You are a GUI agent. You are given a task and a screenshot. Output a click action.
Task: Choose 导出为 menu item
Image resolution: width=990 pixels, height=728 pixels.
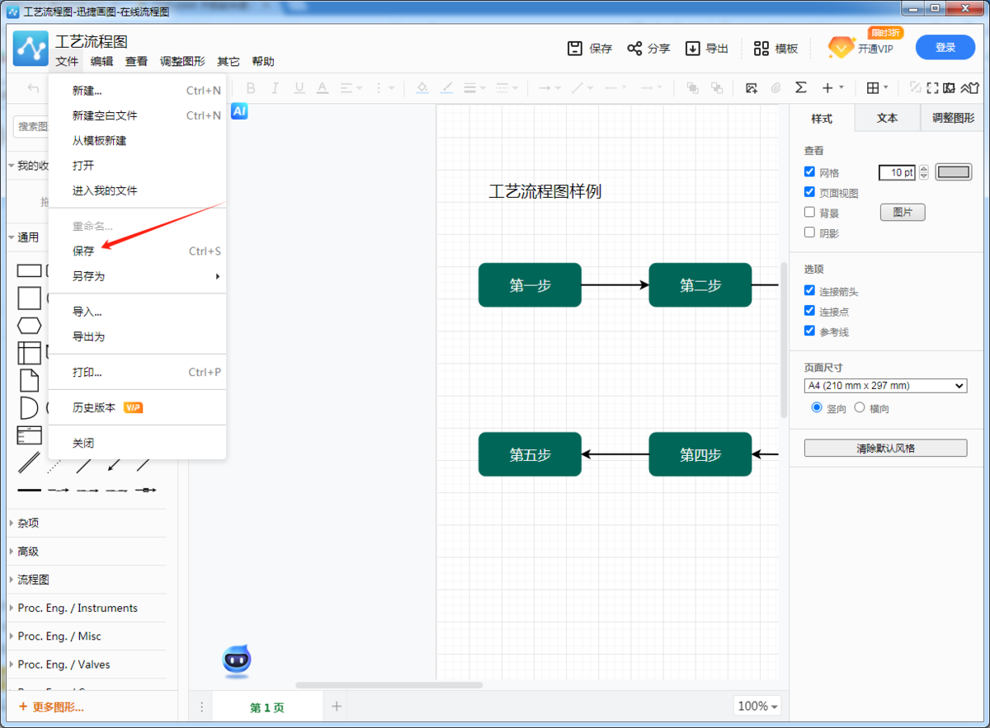click(x=138, y=336)
